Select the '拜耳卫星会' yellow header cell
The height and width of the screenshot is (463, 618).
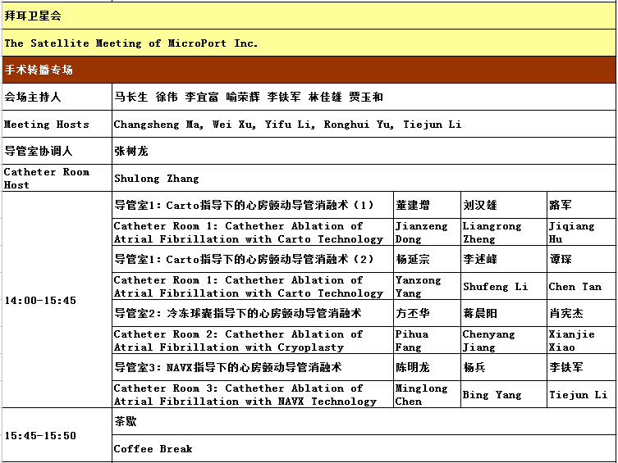[x=309, y=16]
